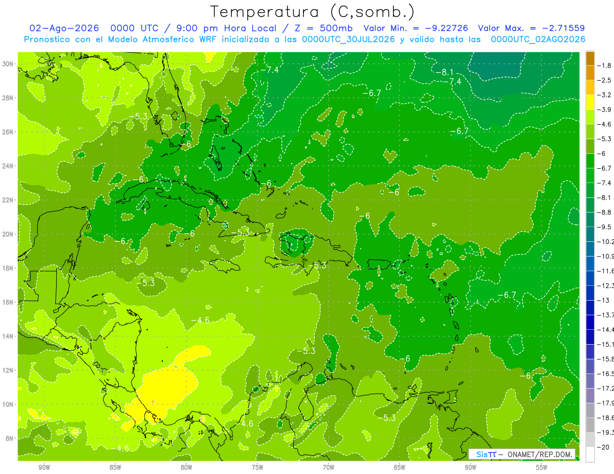The height and width of the screenshot is (474, 614).
Task: Click the '-13' color scale label
Action: pyautogui.click(x=603, y=300)
